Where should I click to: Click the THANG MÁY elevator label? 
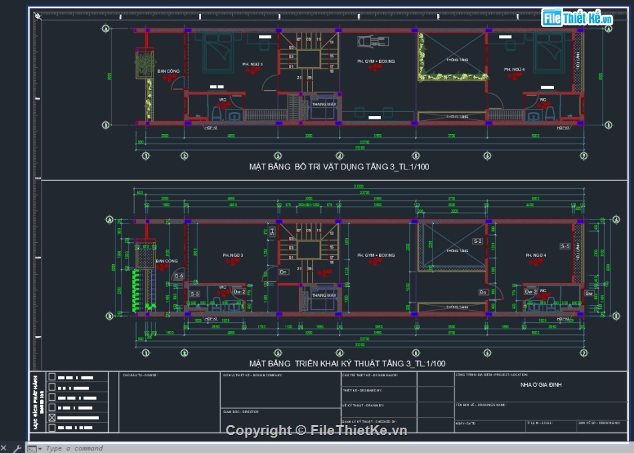click(324, 104)
